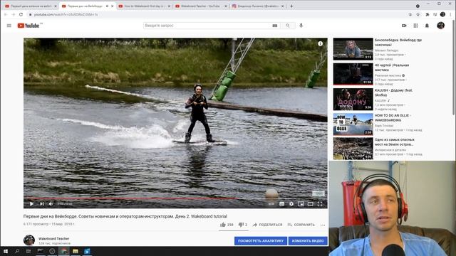The width and height of the screenshot is (456, 256).
Task: Submit search with magnifier button
Action: tap(288, 26)
